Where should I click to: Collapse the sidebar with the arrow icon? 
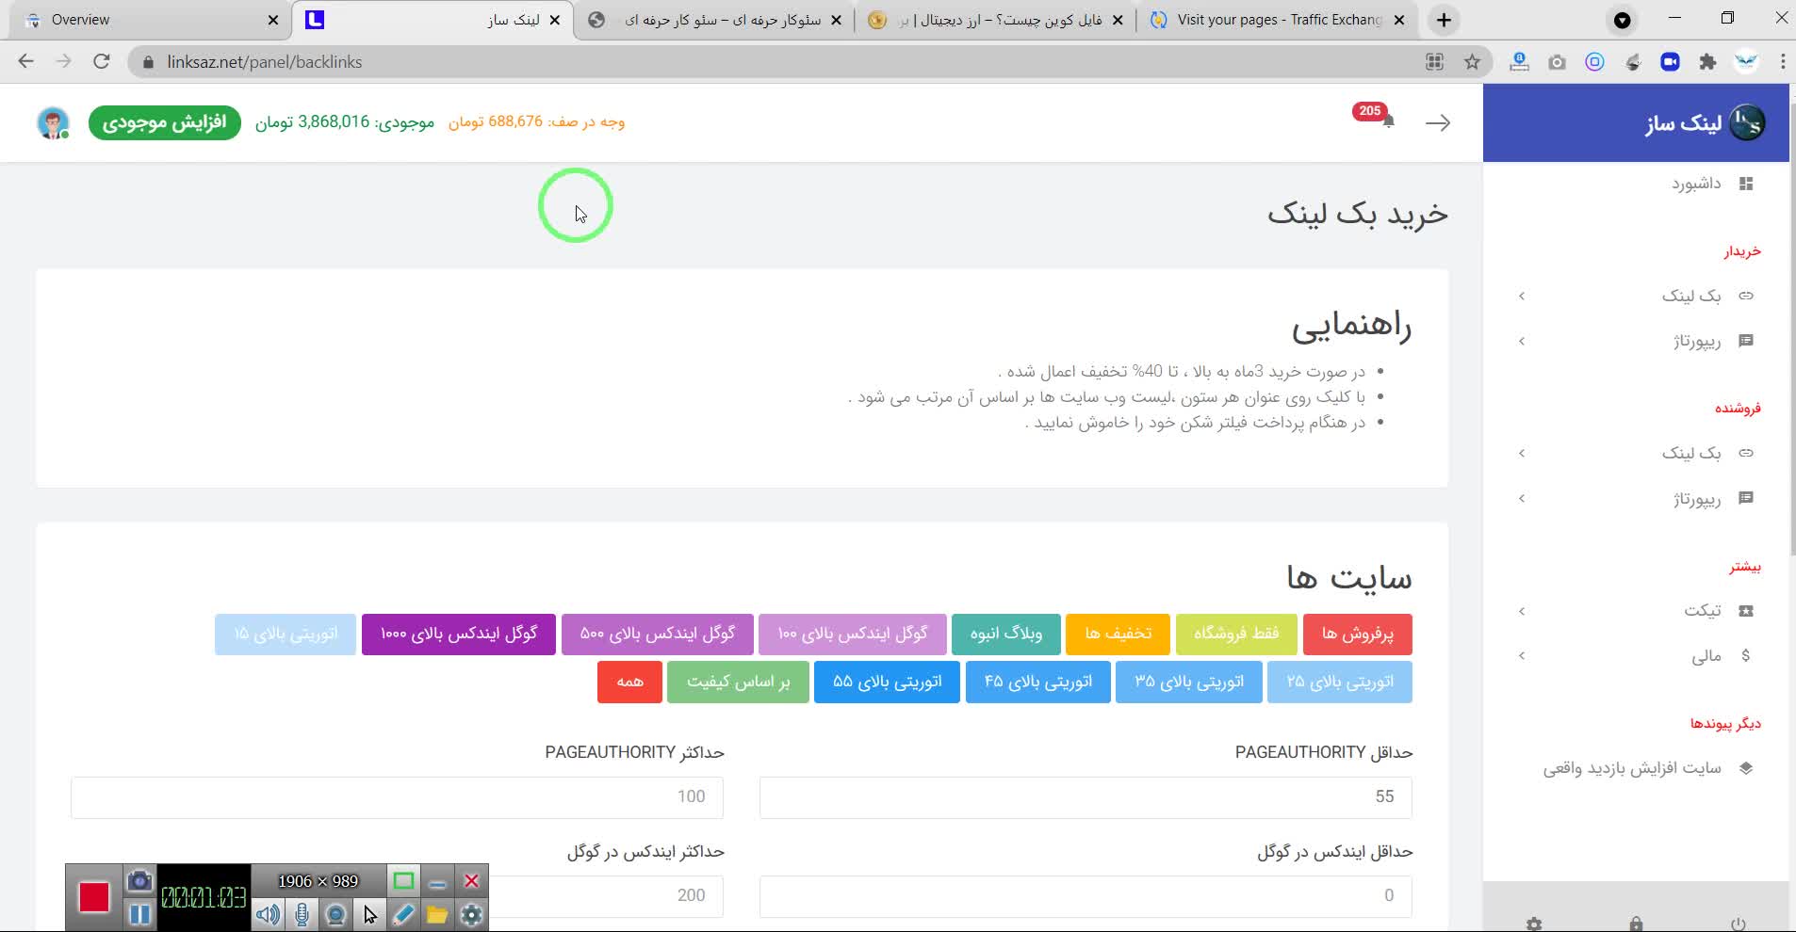click(1438, 122)
